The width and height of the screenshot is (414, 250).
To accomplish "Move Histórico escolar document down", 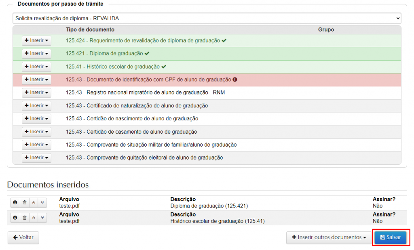I will 42,218.
